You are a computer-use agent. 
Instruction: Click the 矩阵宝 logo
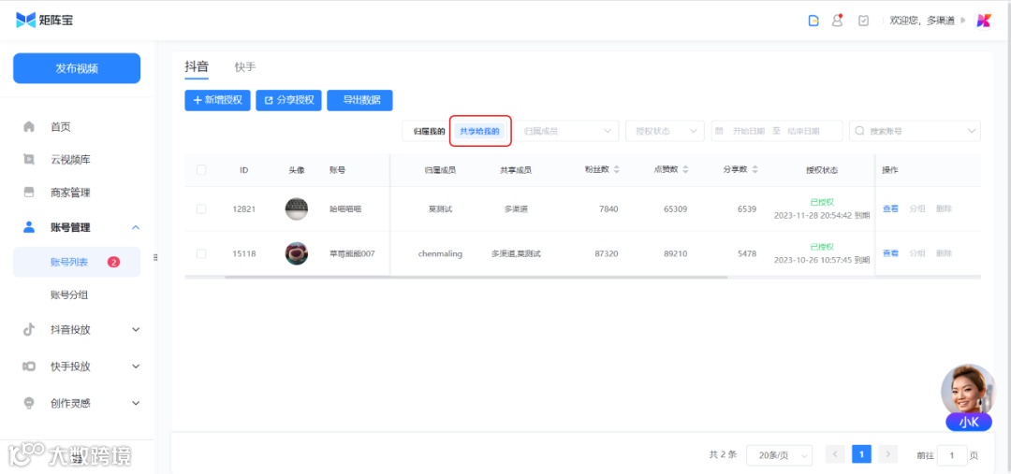pos(45,20)
